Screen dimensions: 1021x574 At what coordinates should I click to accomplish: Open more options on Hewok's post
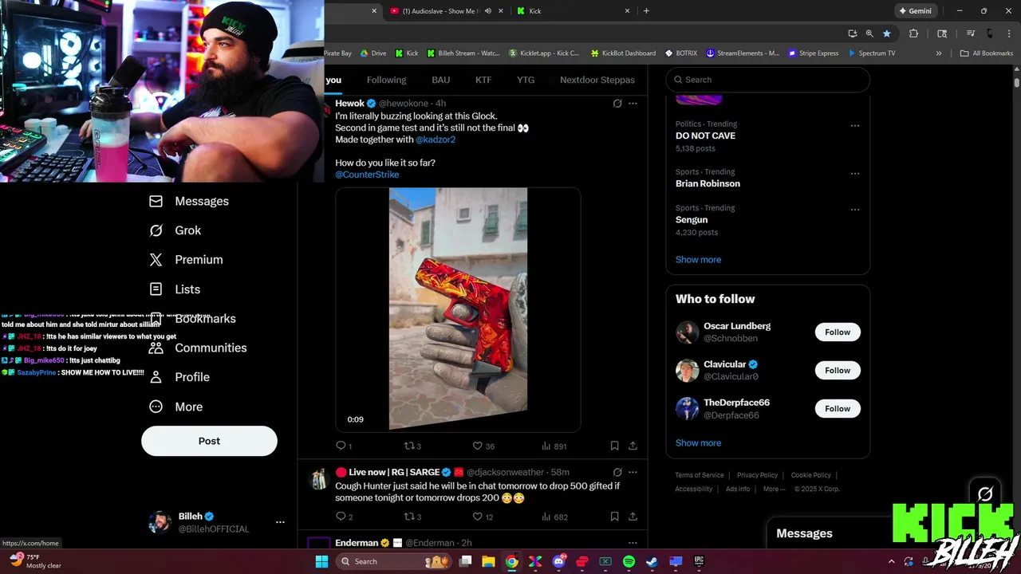point(633,104)
